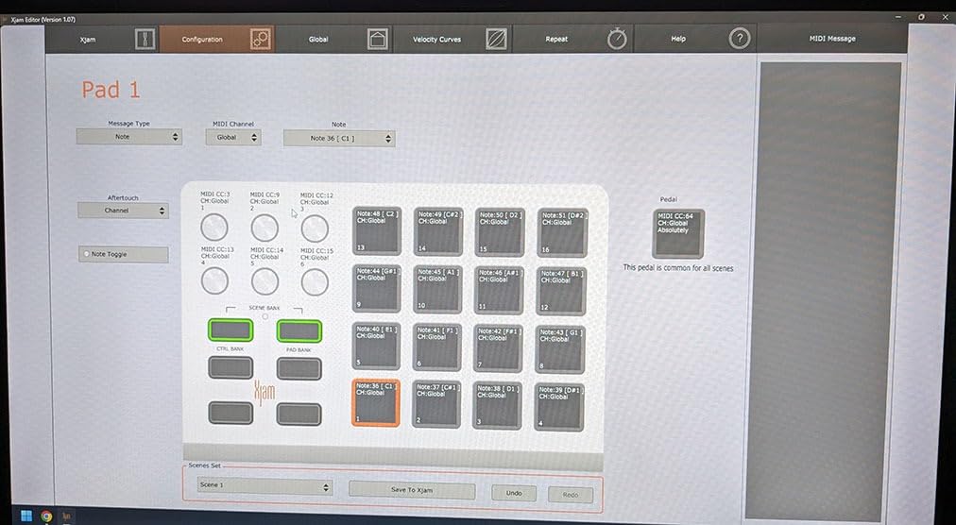
Task: Select pad 11 Note:46 A#1
Action: tap(499, 290)
